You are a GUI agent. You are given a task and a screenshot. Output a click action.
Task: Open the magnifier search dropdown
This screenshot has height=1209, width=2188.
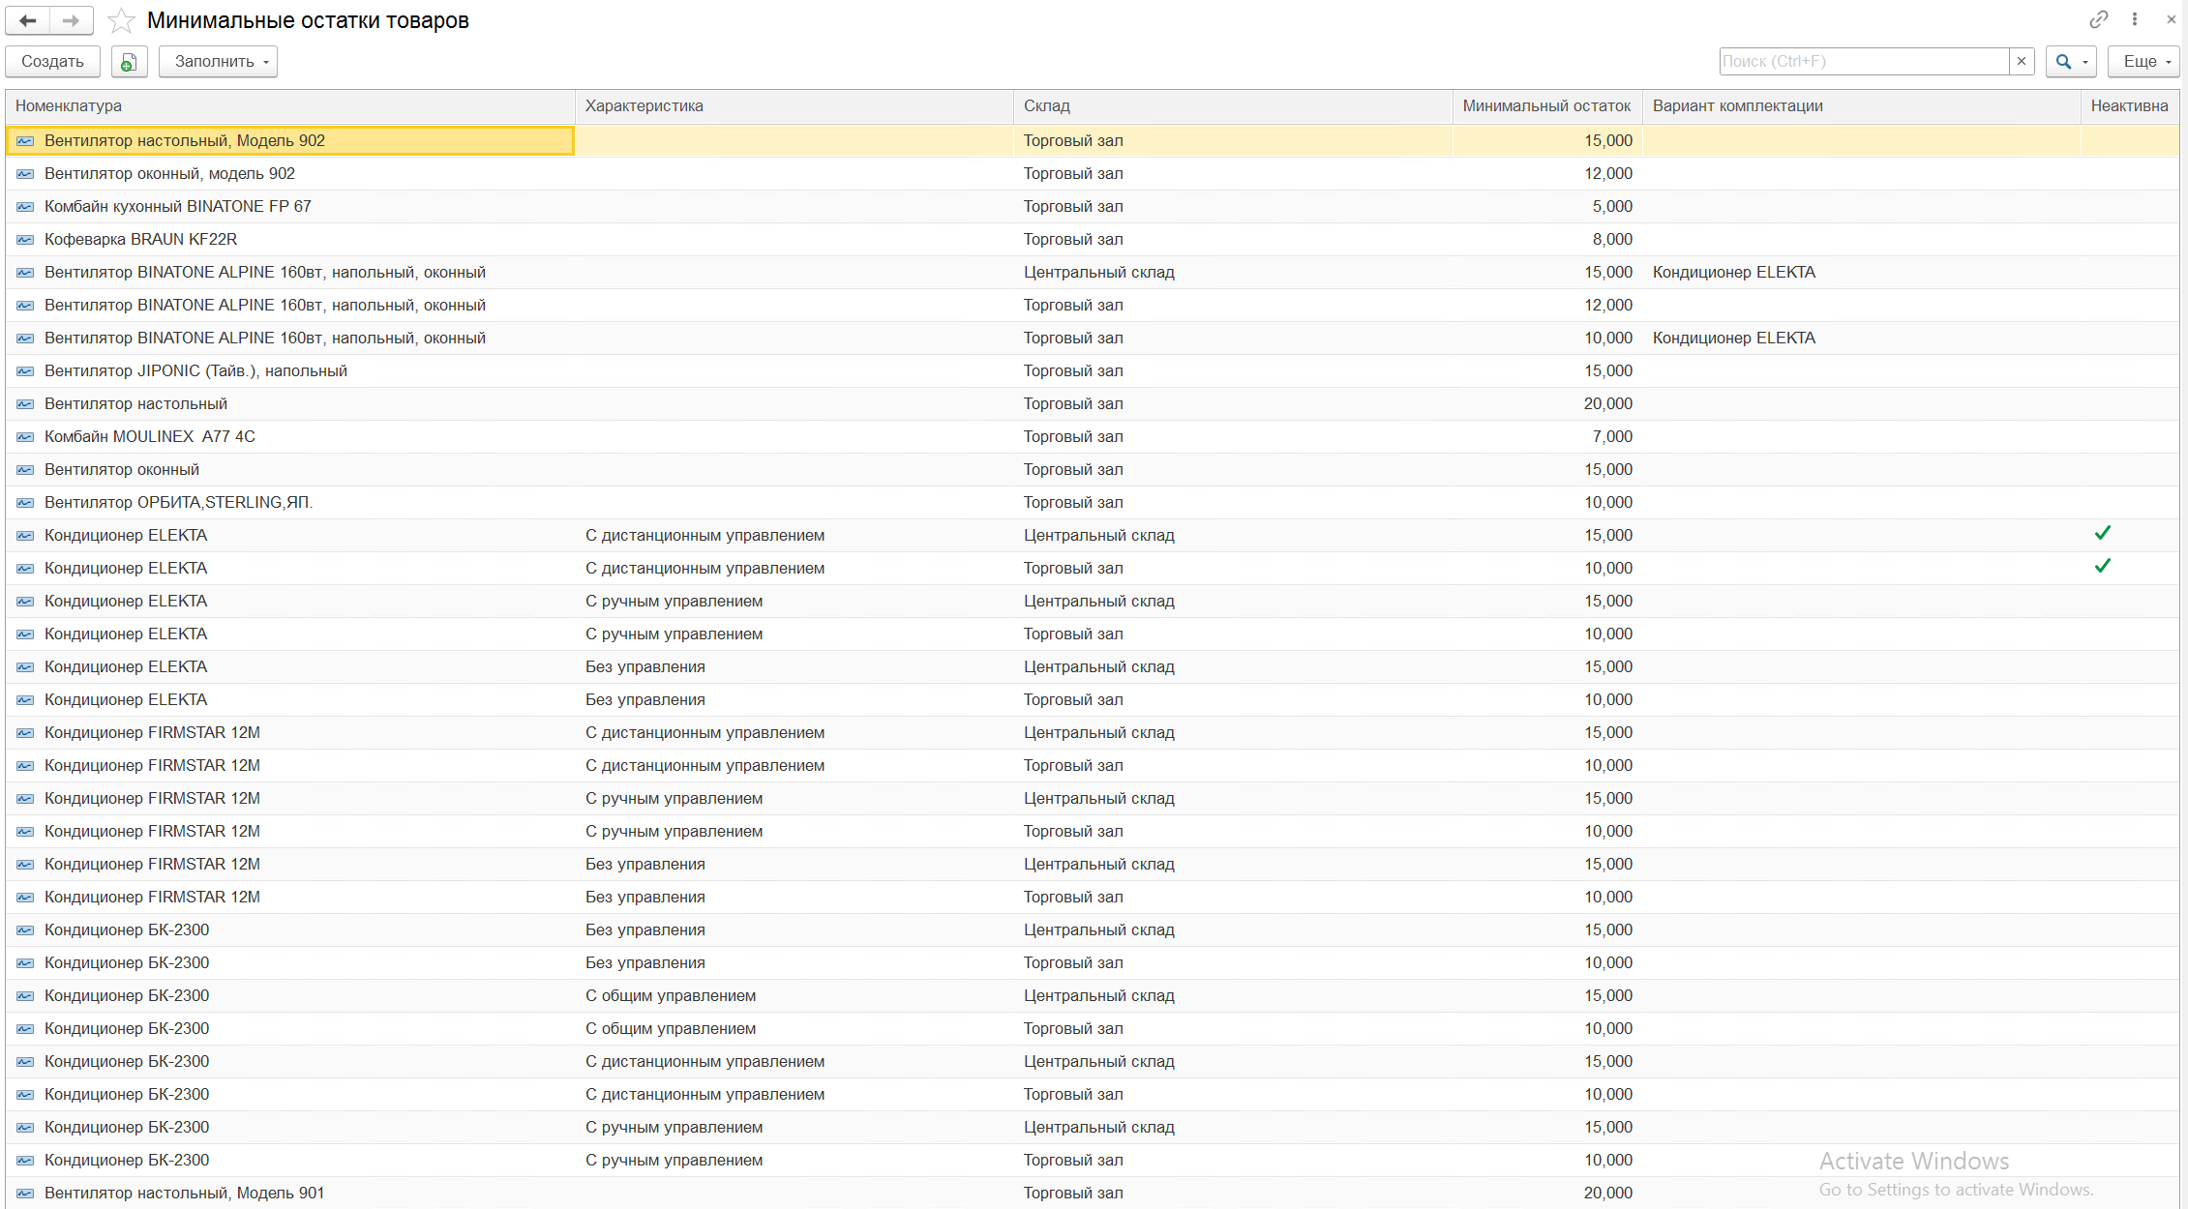pos(2071,61)
